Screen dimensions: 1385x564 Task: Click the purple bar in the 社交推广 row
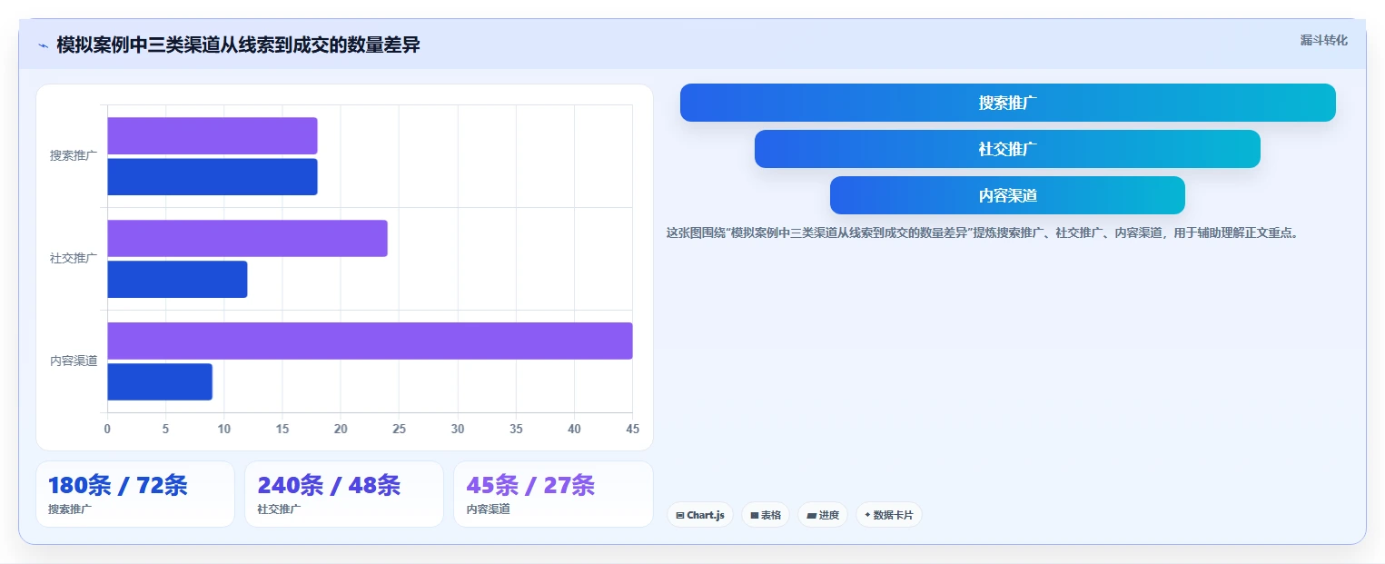(x=247, y=238)
